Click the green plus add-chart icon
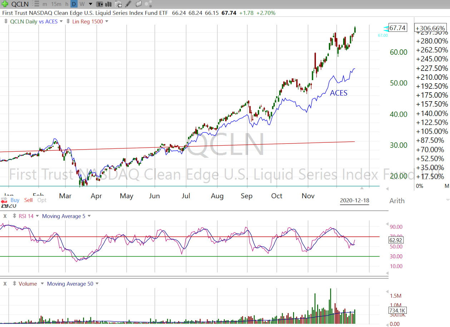This screenshot has width=450, height=327. [x=5, y=4]
